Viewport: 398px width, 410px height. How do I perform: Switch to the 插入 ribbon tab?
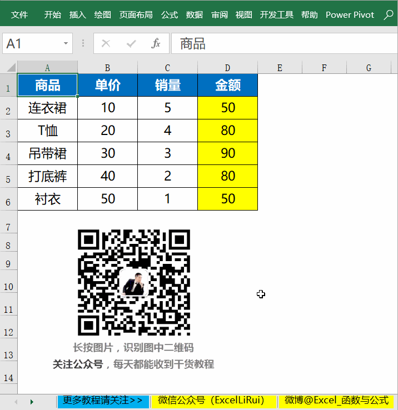pyautogui.click(x=78, y=14)
